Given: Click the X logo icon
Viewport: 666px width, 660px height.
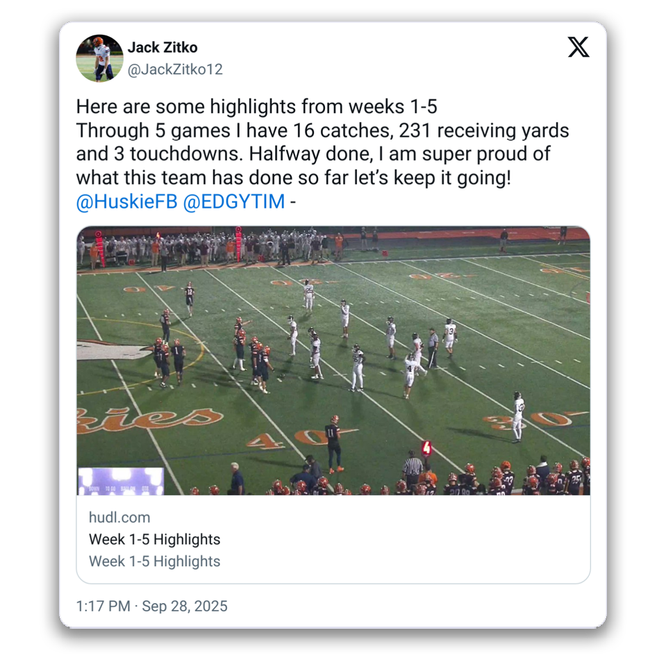Looking at the screenshot, I should pos(578,47).
